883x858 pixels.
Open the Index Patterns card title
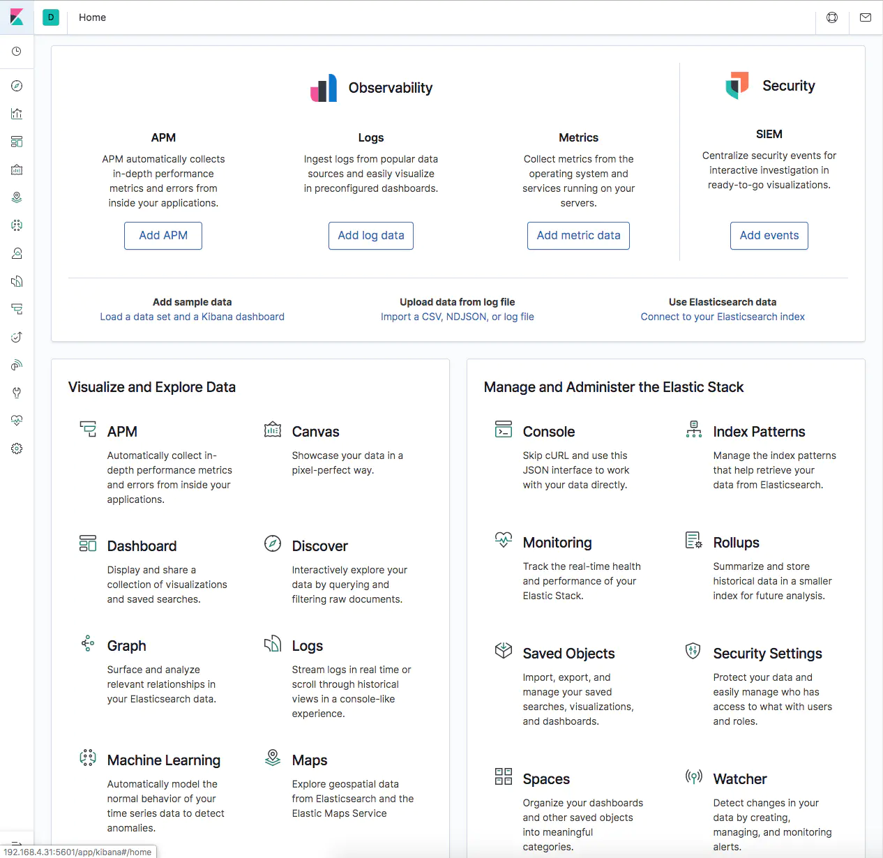[759, 432]
